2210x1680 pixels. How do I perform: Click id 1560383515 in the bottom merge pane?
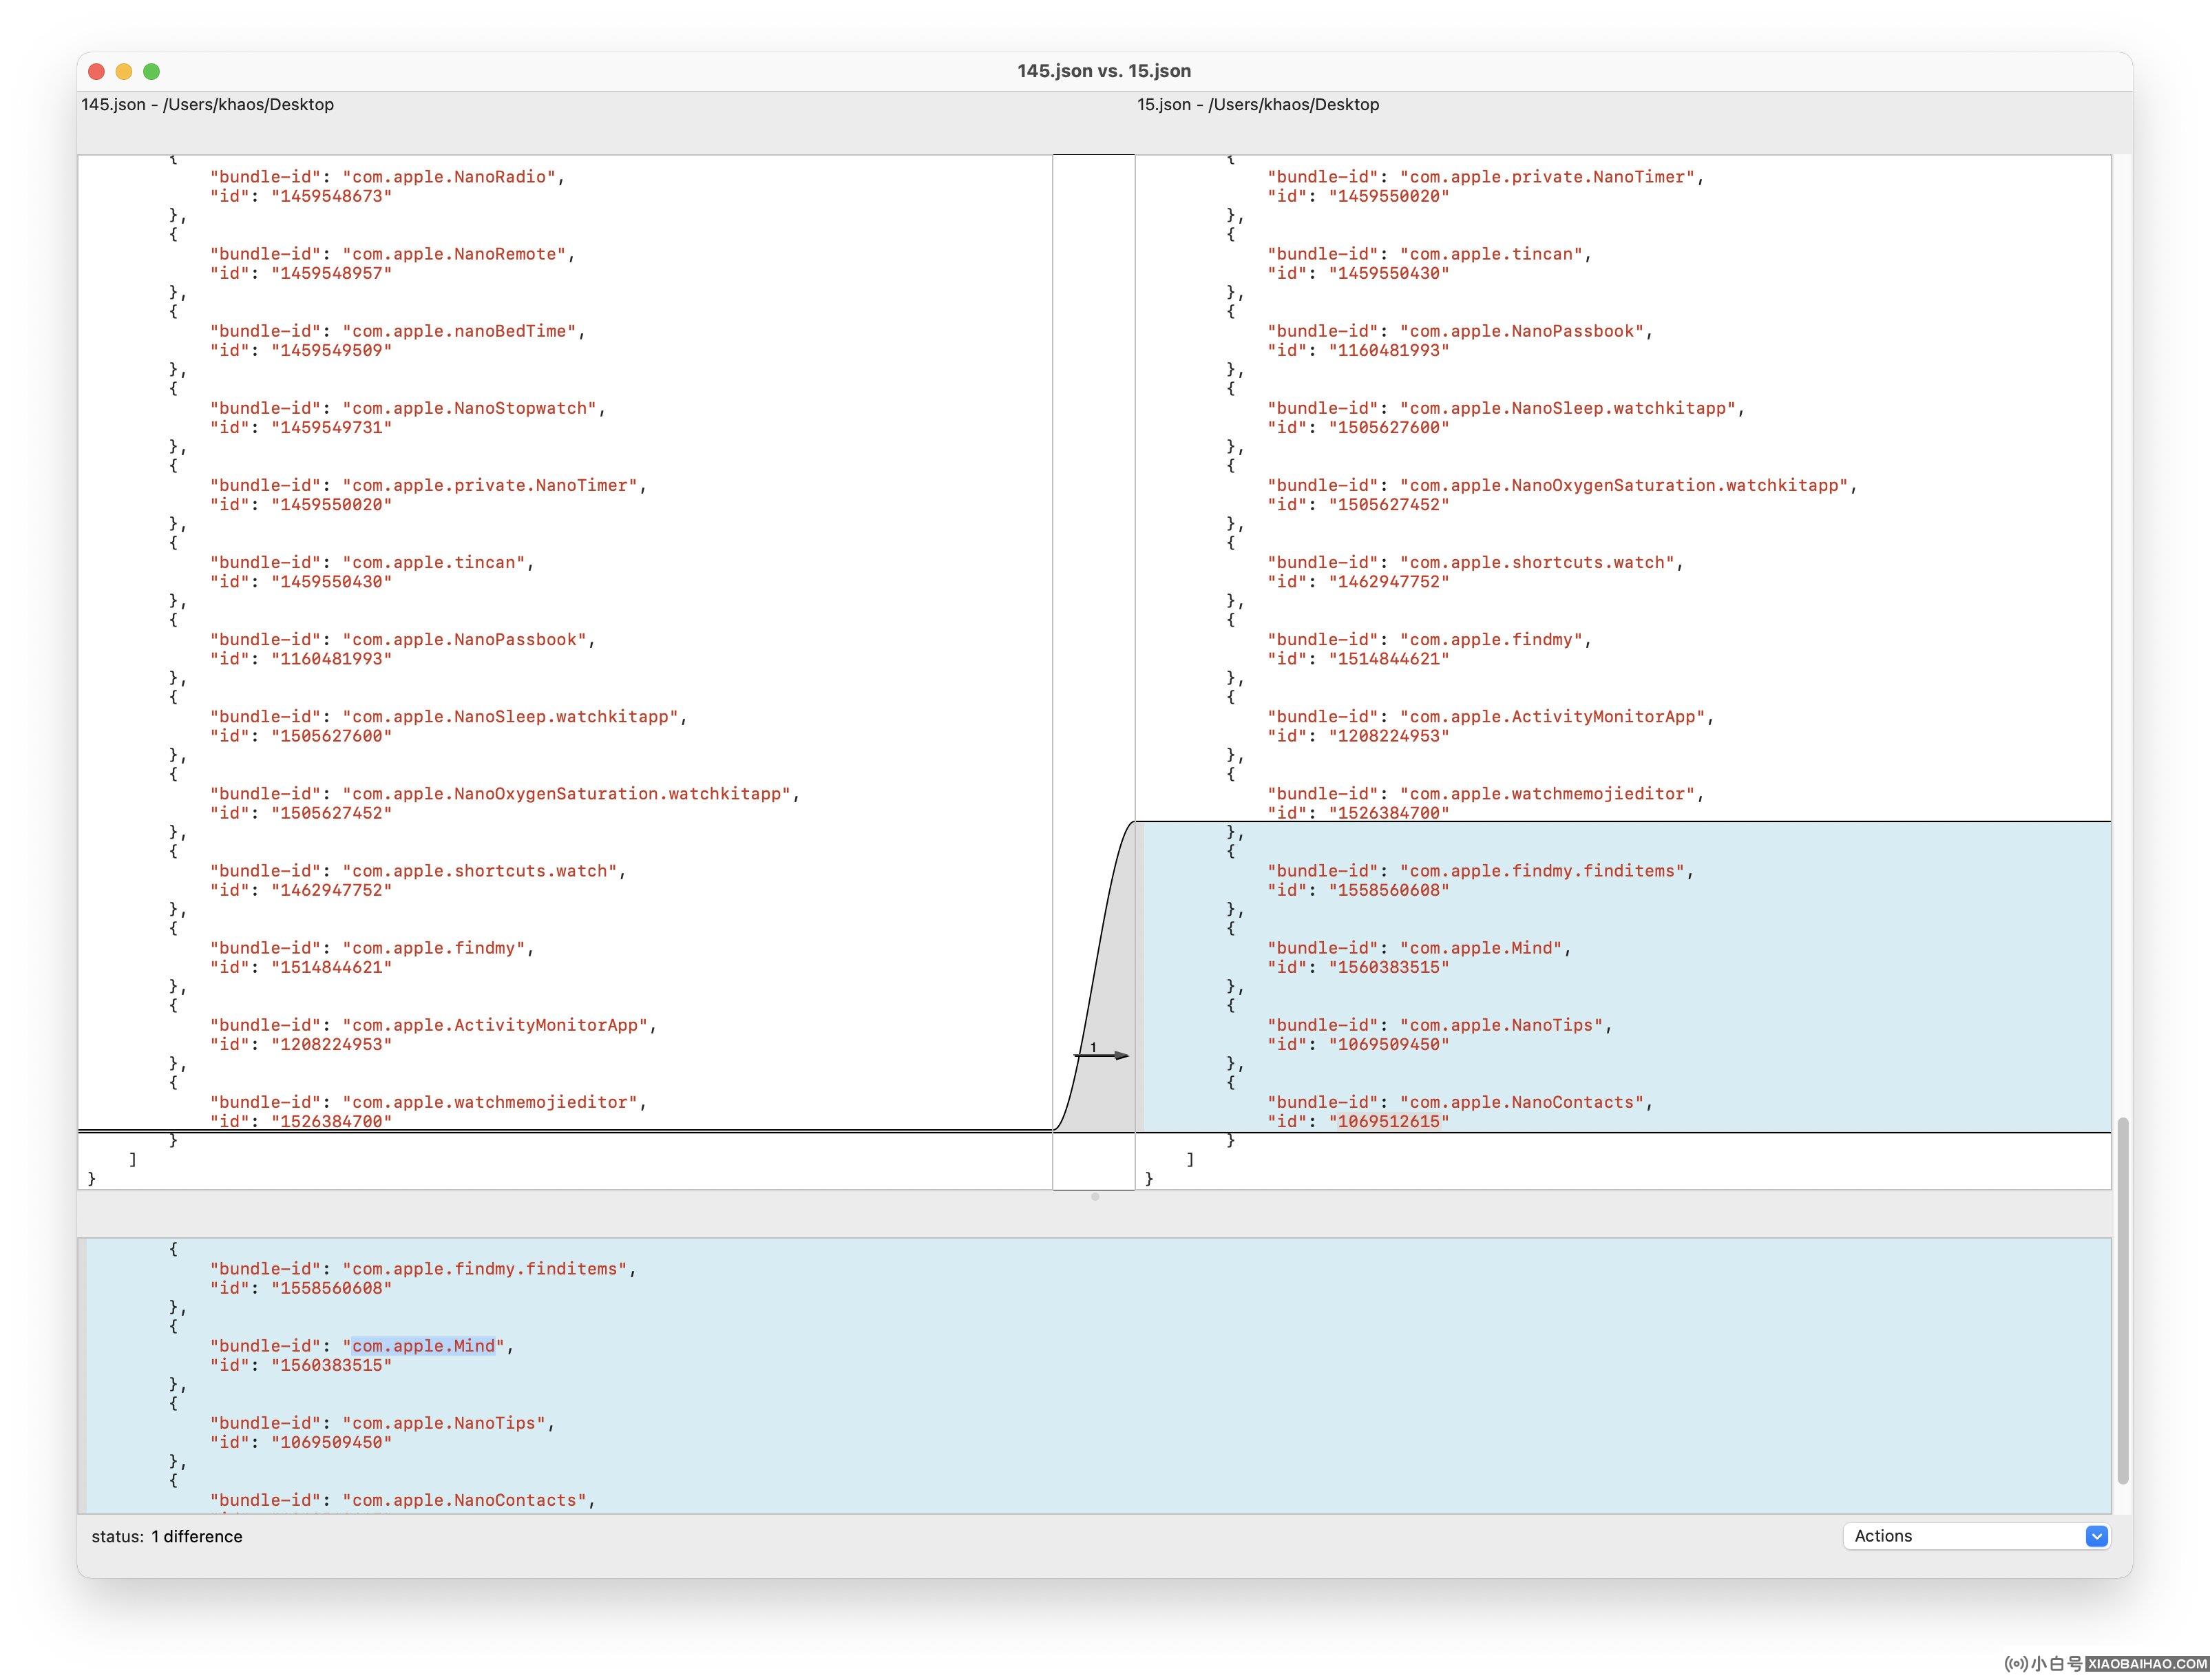click(301, 1365)
